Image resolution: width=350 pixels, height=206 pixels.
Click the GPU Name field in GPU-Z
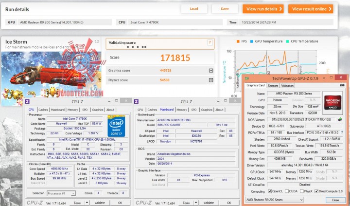tap(294, 94)
